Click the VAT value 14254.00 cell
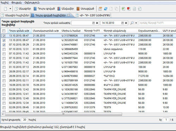176x131 pixels. point(168,76)
